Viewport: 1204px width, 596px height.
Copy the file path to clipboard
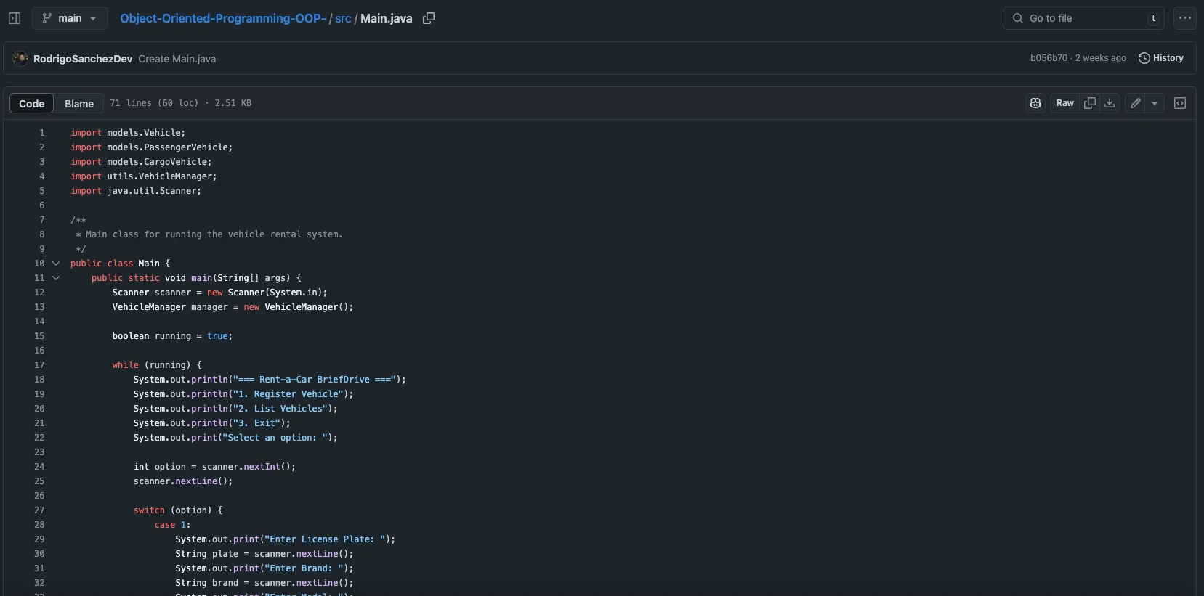coord(429,18)
